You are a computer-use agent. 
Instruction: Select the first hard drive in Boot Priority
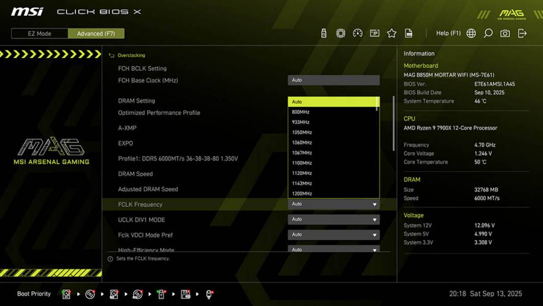(x=66, y=294)
